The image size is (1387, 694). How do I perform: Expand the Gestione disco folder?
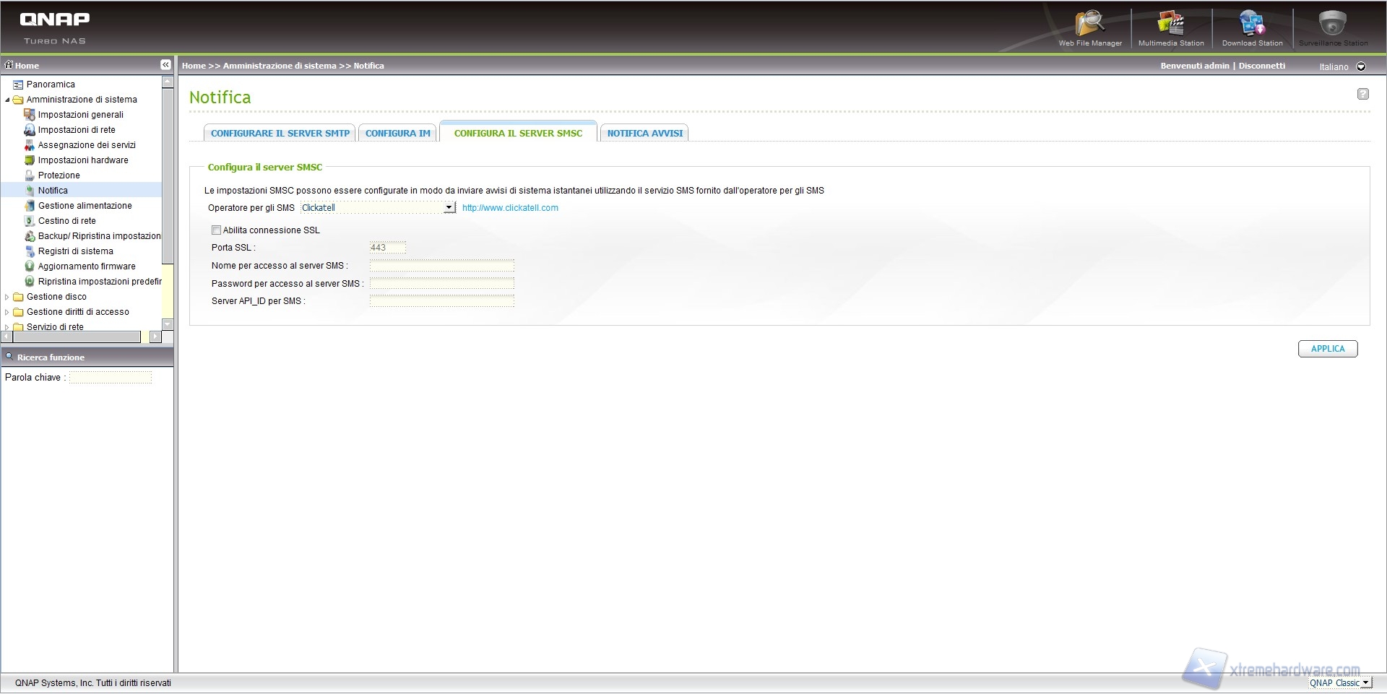(7, 297)
